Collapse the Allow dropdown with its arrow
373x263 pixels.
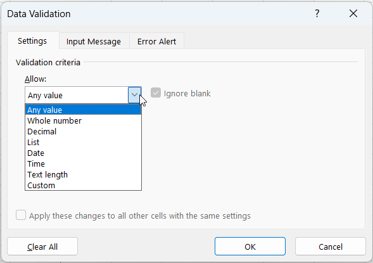[x=135, y=95]
